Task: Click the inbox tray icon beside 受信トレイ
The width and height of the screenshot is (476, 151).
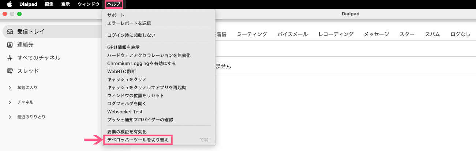Action: tap(10, 31)
